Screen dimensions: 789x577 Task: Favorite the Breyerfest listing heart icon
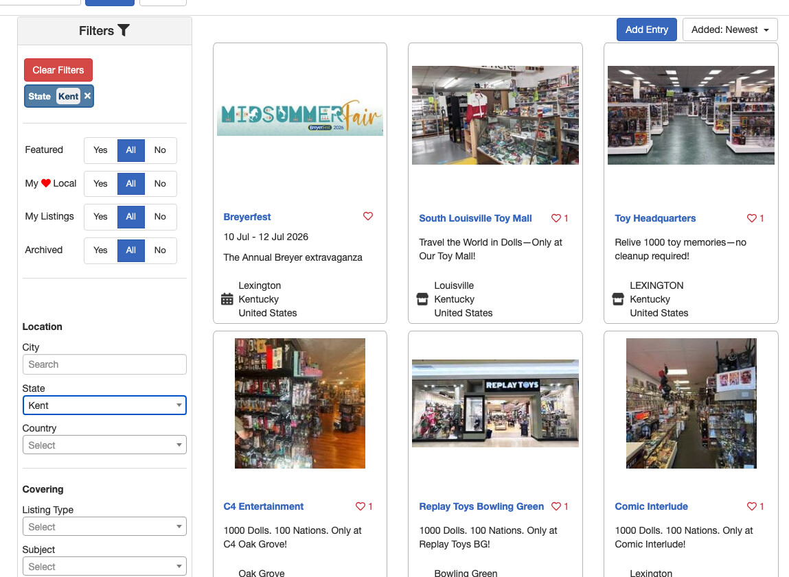(x=368, y=217)
